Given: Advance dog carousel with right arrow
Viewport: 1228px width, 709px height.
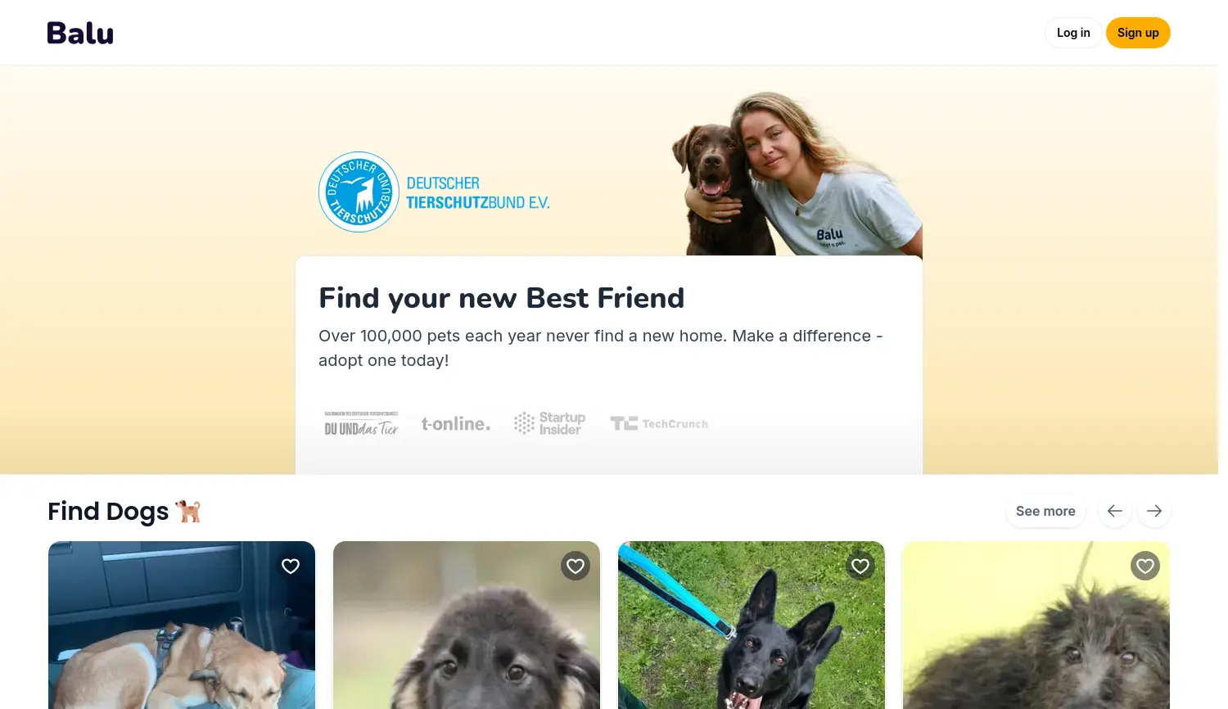Looking at the screenshot, I should click(x=1154, y=511).
